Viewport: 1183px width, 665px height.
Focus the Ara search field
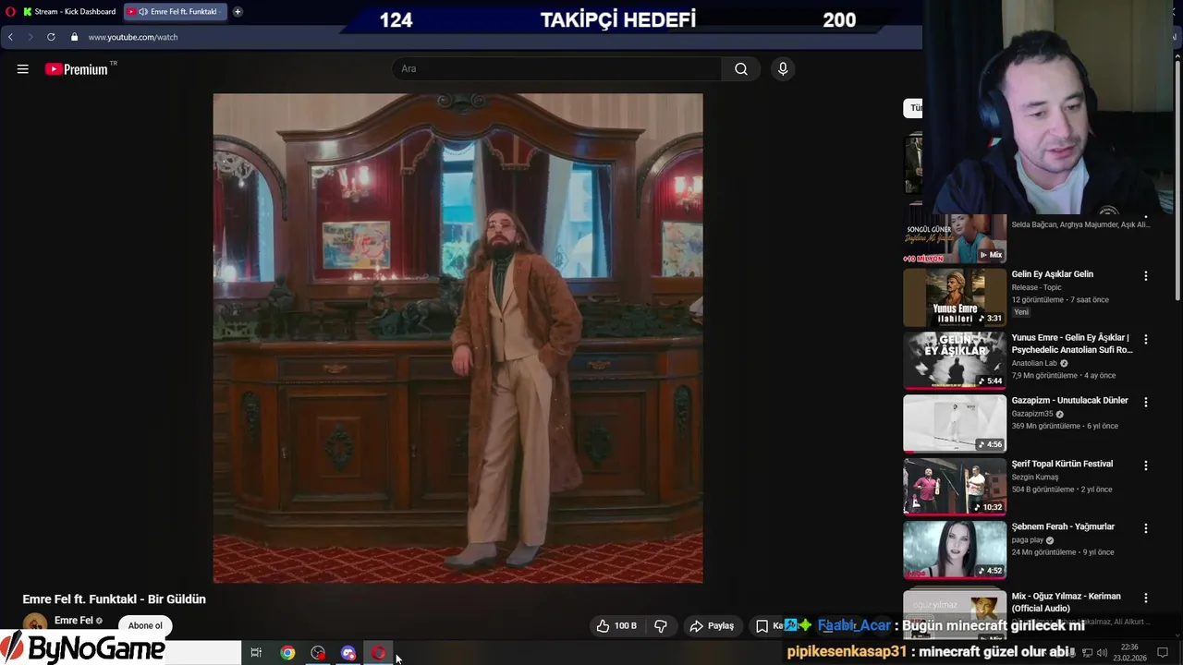pos(557,69)
